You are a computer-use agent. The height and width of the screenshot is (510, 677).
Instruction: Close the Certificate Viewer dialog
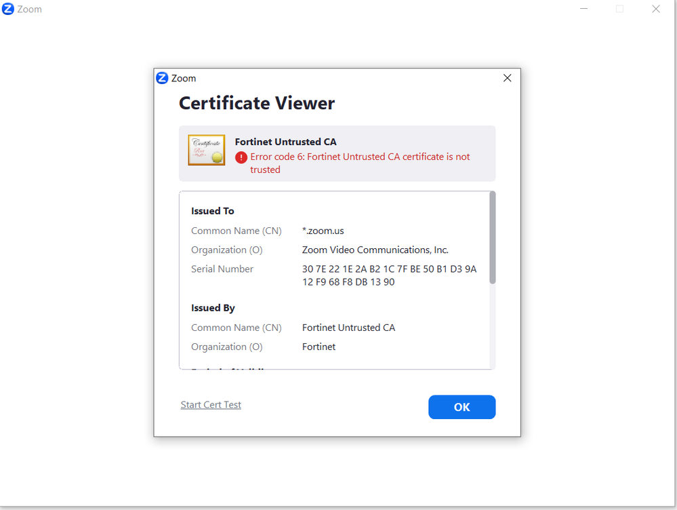pos(507,78)
